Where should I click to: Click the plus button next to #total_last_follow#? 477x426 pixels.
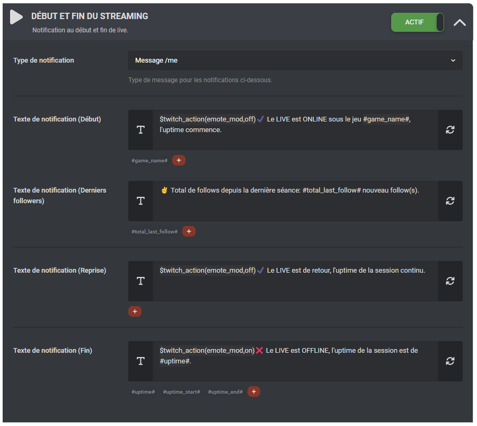(x=189, y=231)
